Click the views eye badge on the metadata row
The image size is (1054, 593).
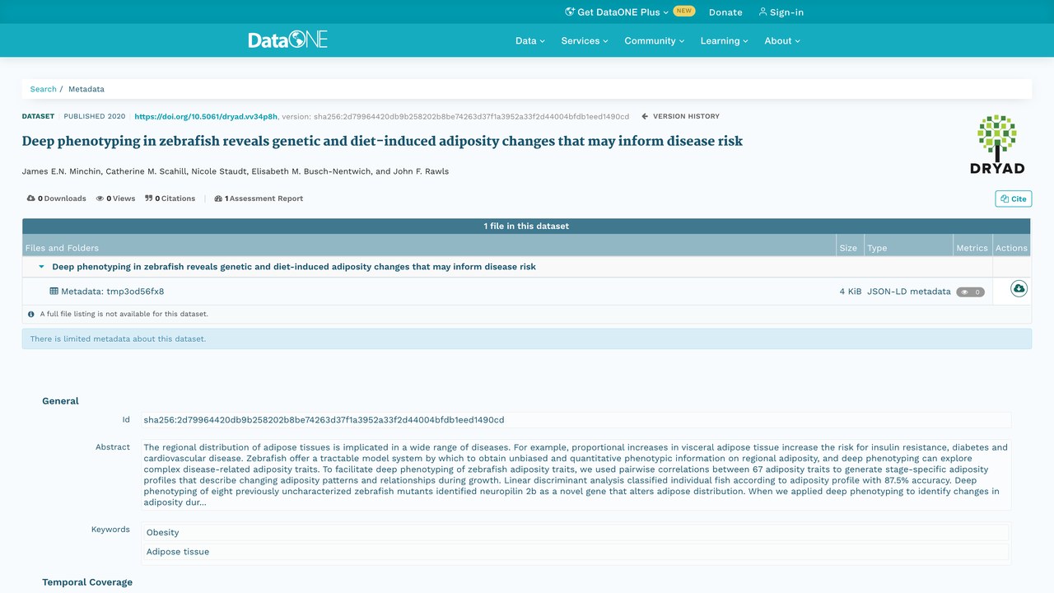click(970, 292)
